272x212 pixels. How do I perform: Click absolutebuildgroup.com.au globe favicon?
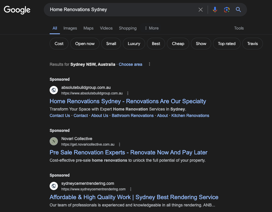click(x=54, y=90)
